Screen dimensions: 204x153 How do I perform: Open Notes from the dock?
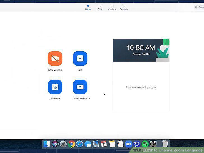click(112, 144)
